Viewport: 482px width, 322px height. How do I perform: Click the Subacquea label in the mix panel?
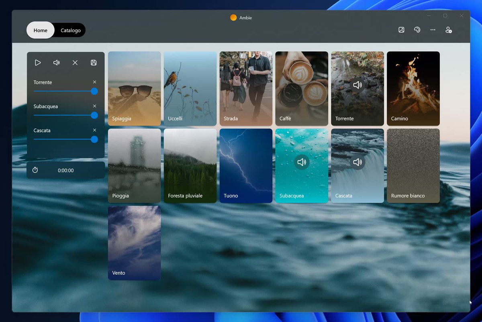click(x=45, y=106)
